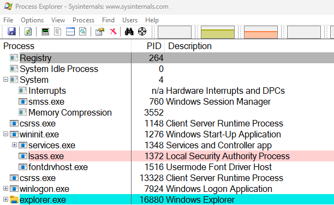Select the smss.exe process name
This screenshot has height=205, width=334.
[x=46, y=101]
